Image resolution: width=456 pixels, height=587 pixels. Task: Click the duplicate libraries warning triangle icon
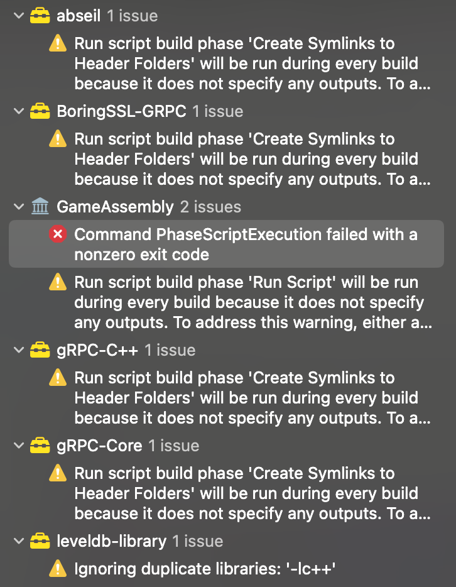pos(58,569)
